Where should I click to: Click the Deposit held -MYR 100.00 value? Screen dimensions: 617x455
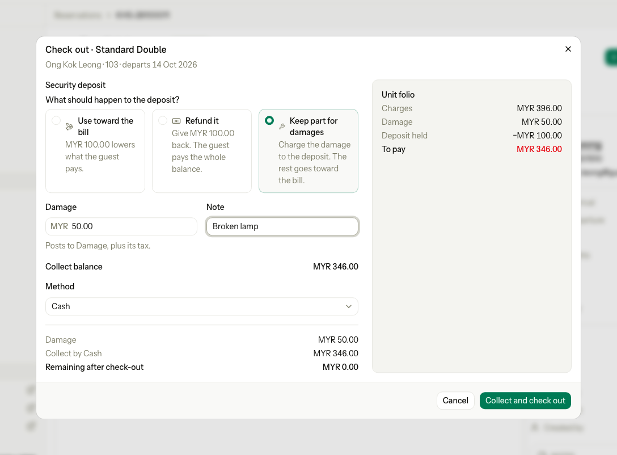537,136
